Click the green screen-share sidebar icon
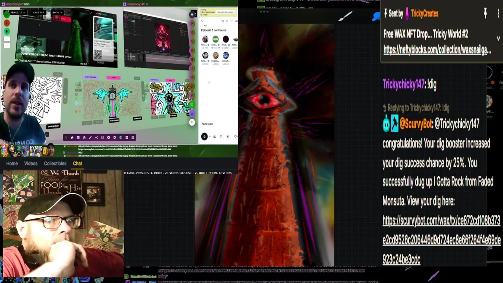The height and width of the screenshot is (283, 503). pos(192,105)
